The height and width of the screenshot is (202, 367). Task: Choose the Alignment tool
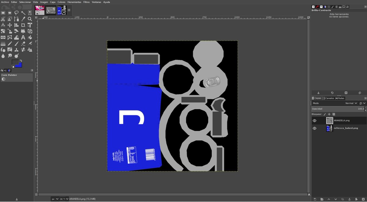tap(17, 25)
